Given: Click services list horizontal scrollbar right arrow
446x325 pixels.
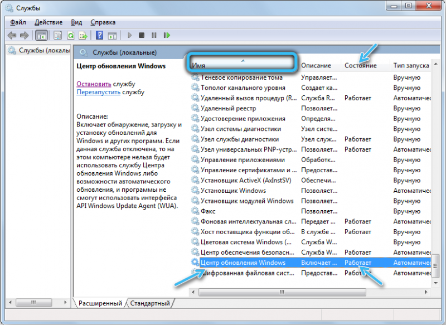Looking at the screenshot, I should 426,292.
